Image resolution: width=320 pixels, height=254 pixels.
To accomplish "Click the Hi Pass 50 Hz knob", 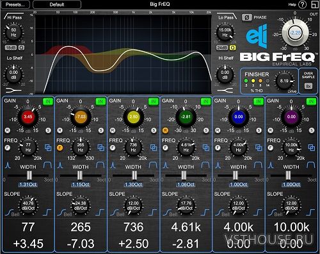I will [13, 33].
